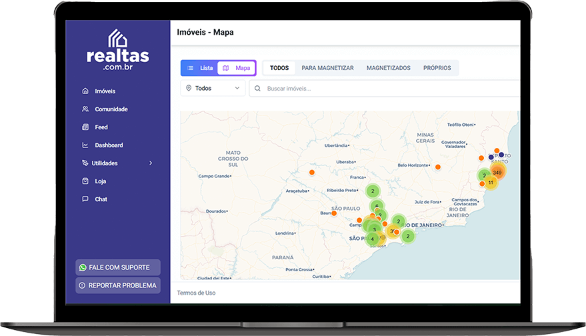This screenshot has width=586, height=336.
Task: Click the Londrina city label
Action: 285,233
